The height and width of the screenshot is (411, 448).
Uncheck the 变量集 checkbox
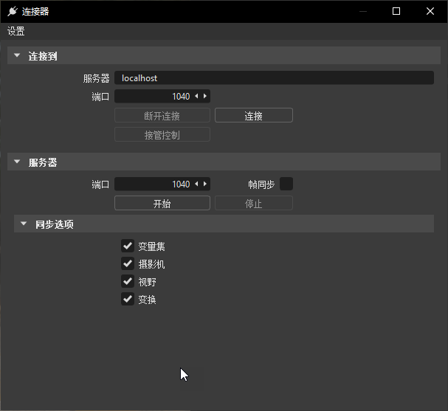[x=128, y=246]
